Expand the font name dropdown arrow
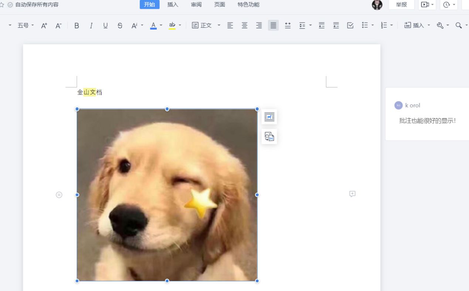This screenshot has width=469, height=291. click(x=10, y=25)
